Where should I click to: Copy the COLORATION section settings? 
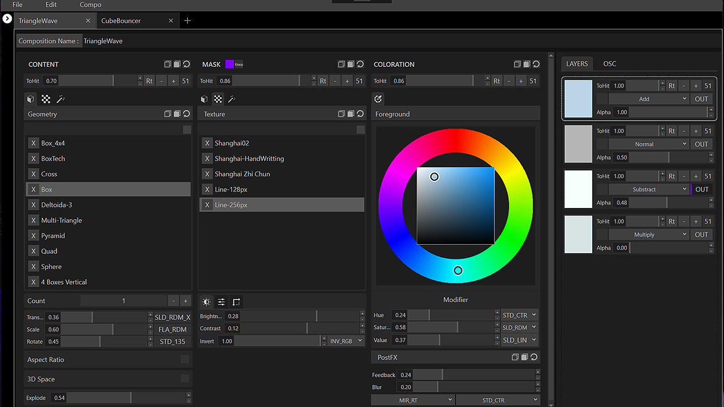click(518, 64)
